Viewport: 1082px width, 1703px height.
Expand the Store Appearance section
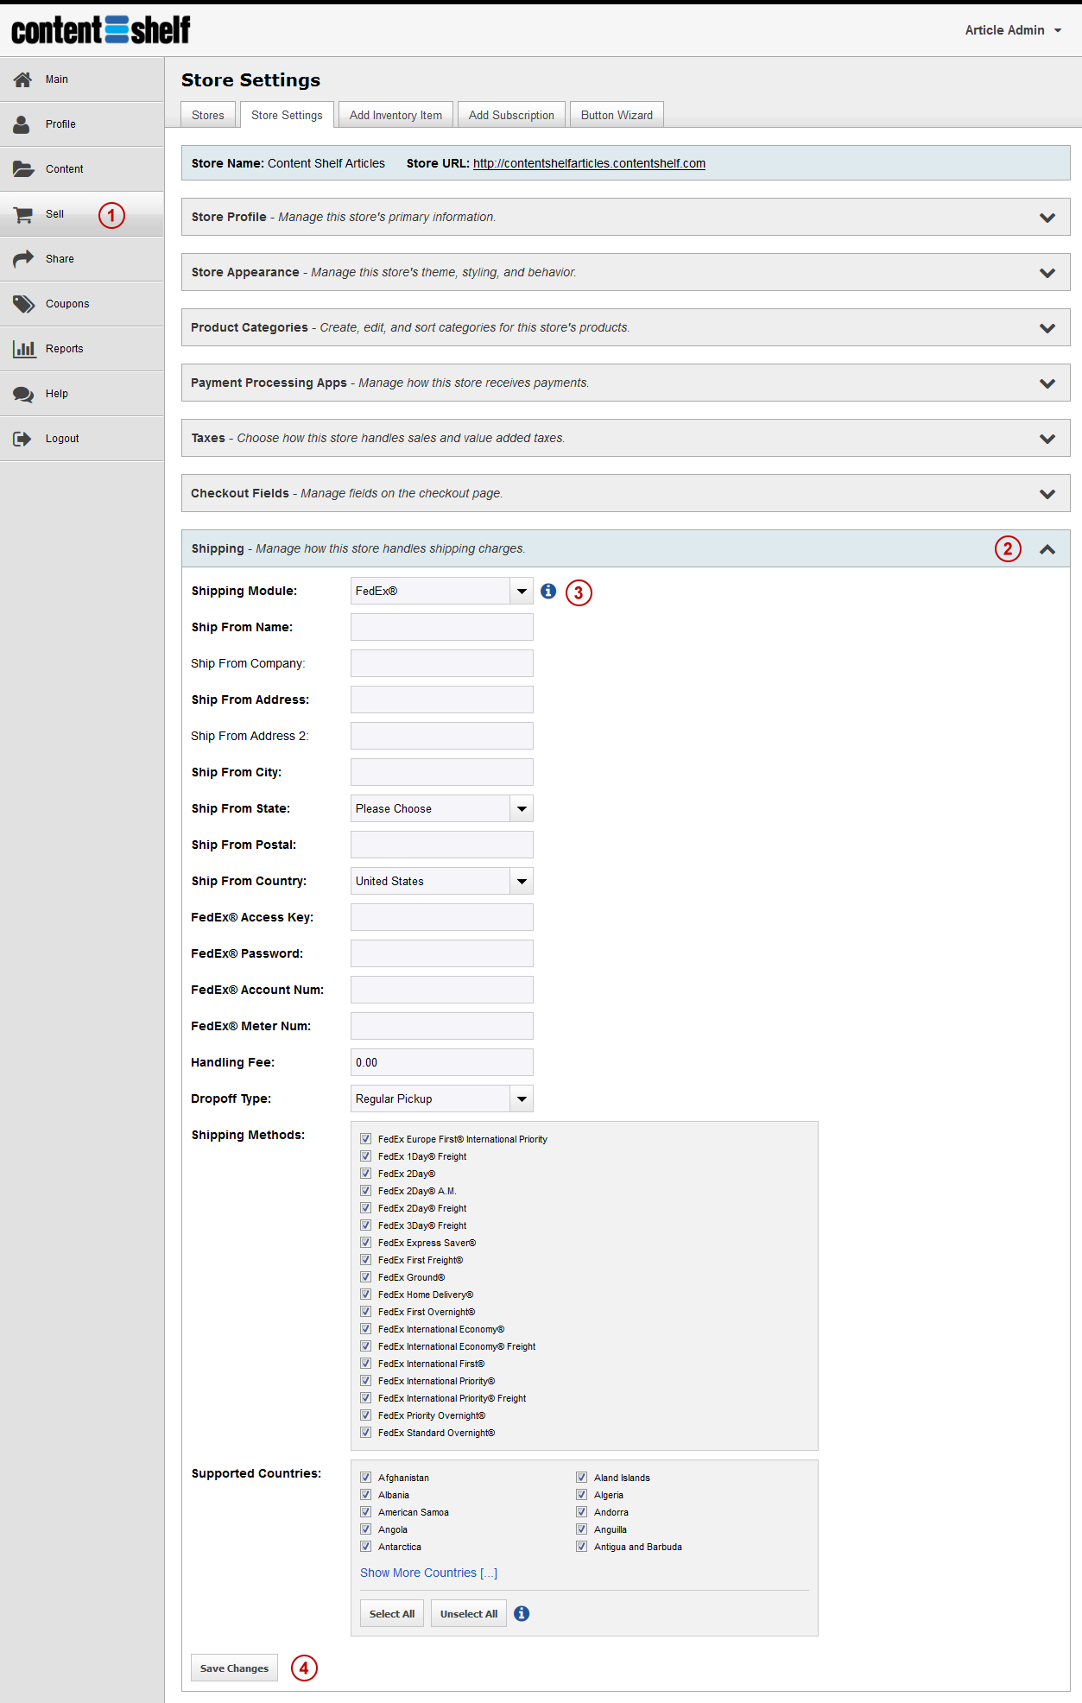625,272
